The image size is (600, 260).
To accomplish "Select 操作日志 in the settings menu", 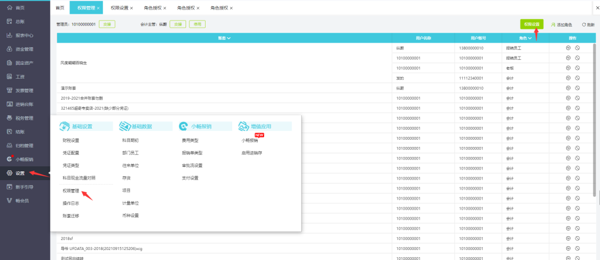I will coord(71,203).
